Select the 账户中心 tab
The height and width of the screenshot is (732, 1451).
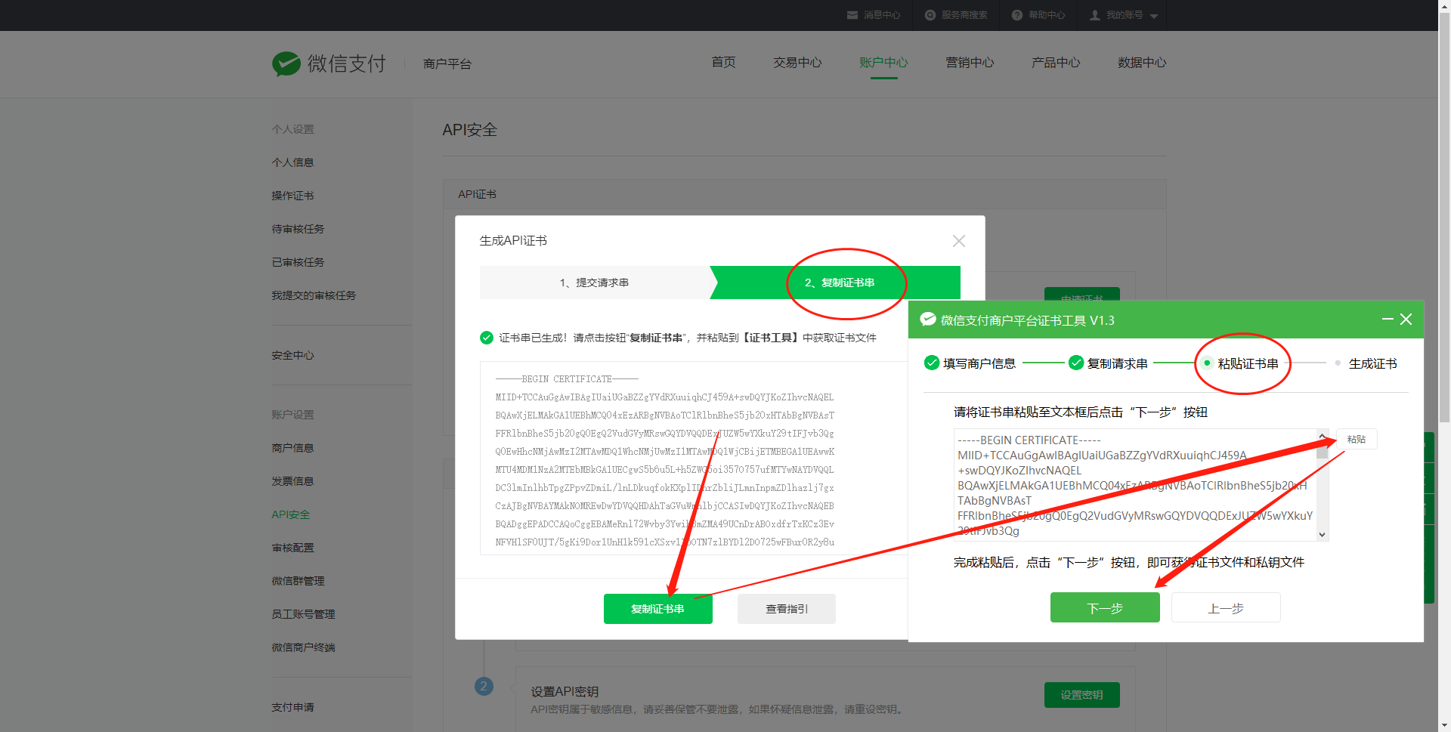(x=883, y=63)
